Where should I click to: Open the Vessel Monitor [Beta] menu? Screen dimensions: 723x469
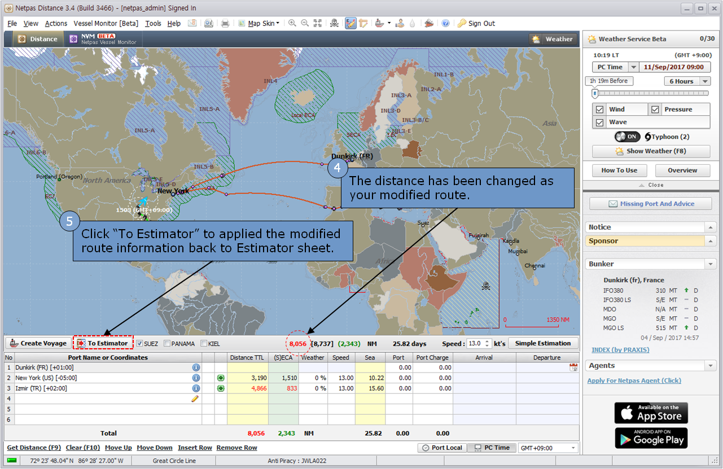point(106,23)
